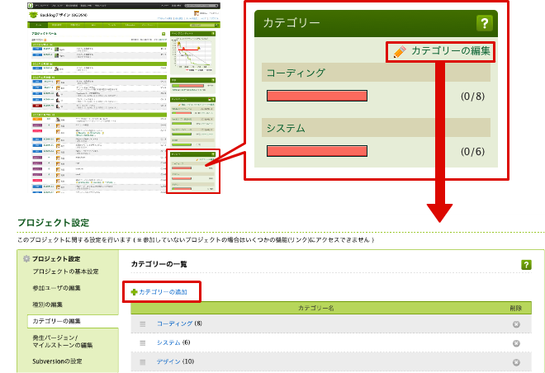Open Subversionの設定 in the sidebar
Image resolution: width=545 pixels, height=373 pixels.
coord(57,361)
